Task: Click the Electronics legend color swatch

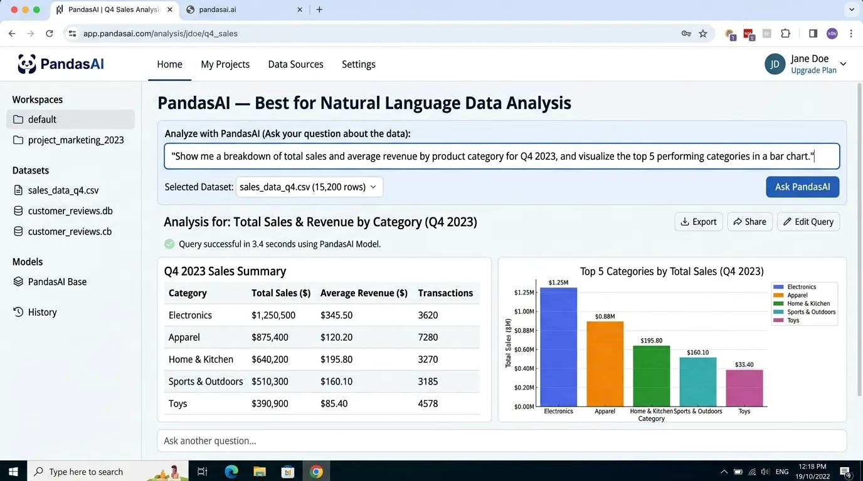Action: pyautogui.click(x=779, y=287)
